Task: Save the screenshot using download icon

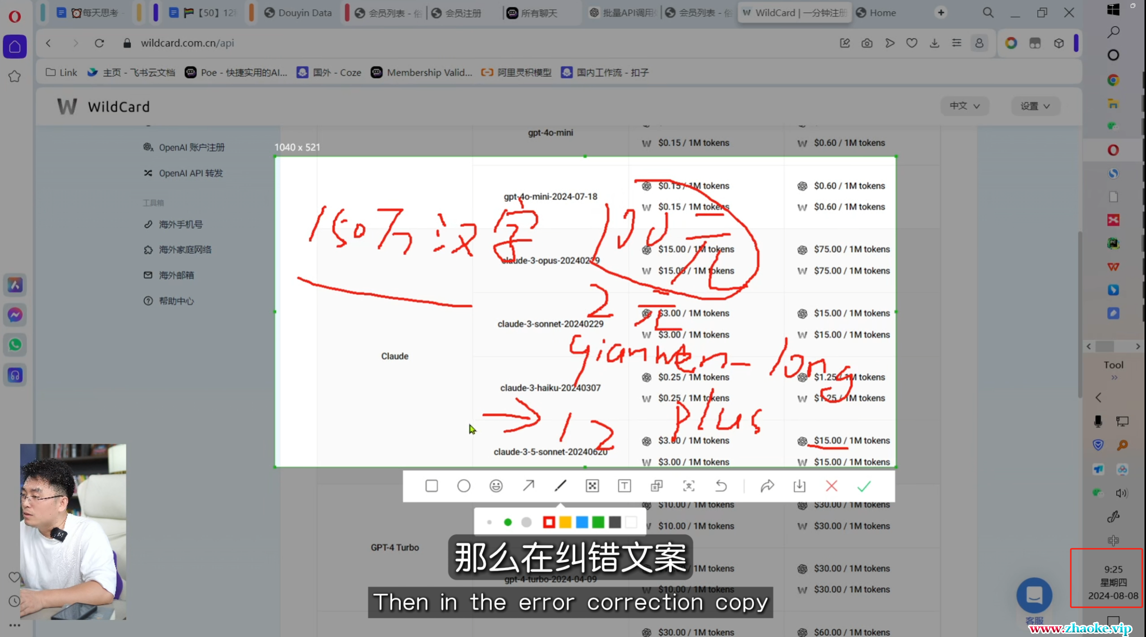Action: [799, 486]
